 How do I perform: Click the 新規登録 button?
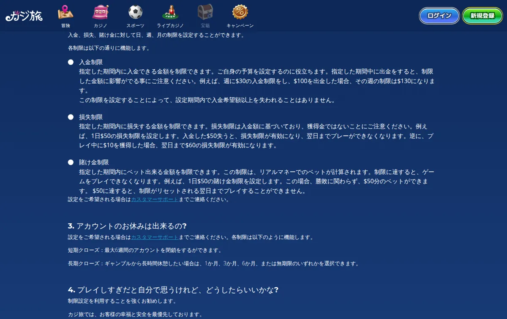pyautogui.click(x=482, y=16)
